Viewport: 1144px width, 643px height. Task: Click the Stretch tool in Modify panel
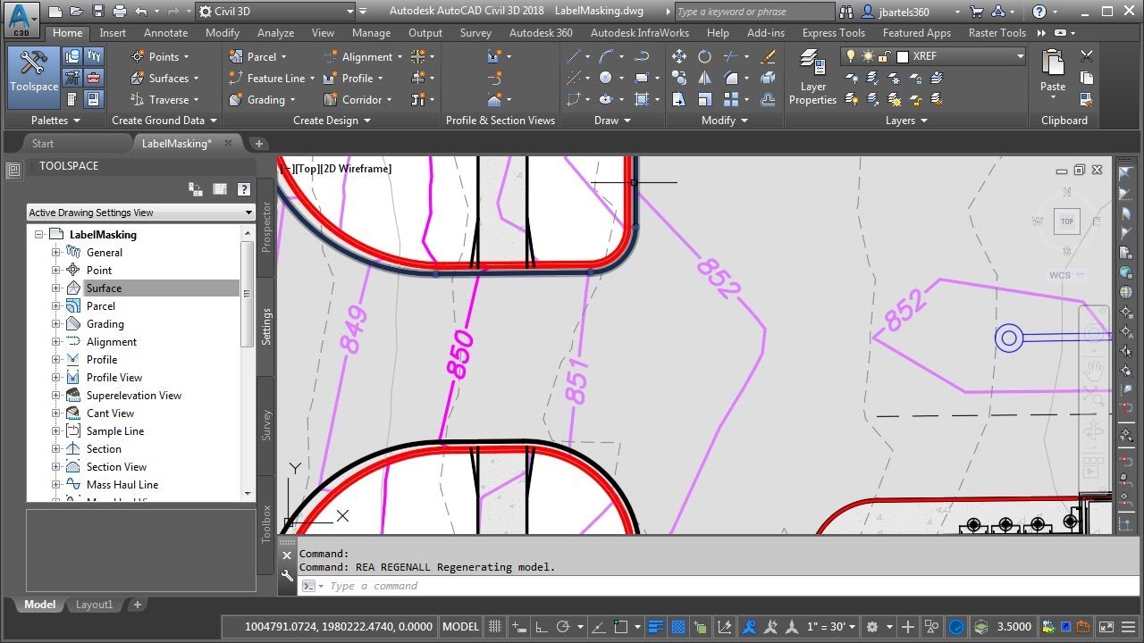point(679,99)
